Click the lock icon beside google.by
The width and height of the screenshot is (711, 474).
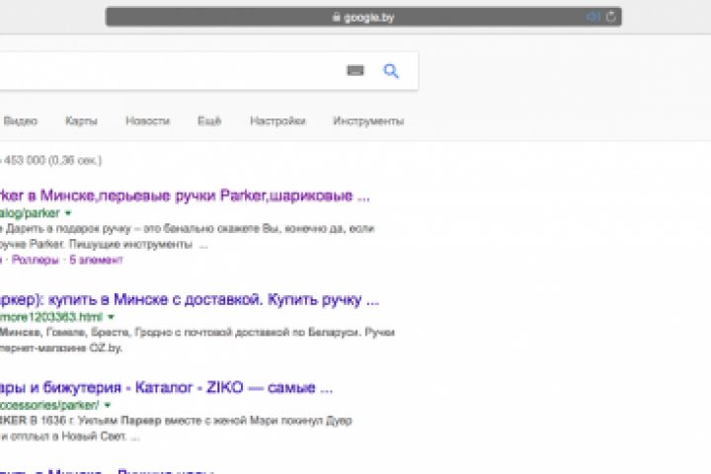pyautogui.click(x=336, y=17)
